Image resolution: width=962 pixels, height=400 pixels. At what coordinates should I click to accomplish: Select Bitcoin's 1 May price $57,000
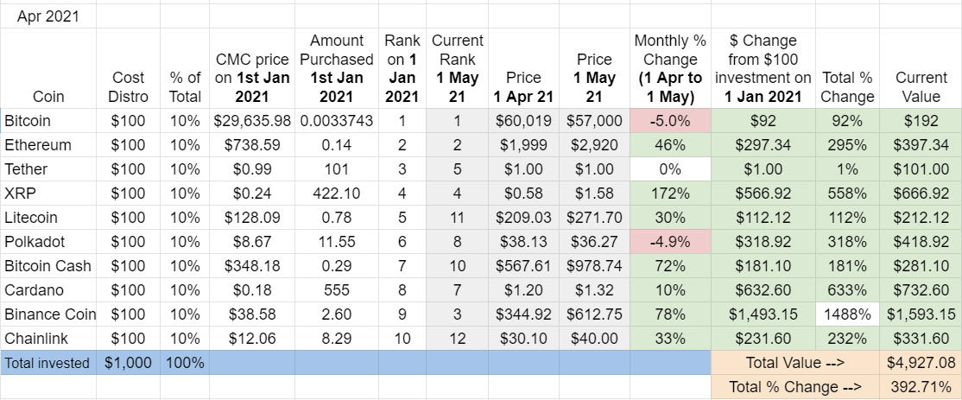[594, 121]
